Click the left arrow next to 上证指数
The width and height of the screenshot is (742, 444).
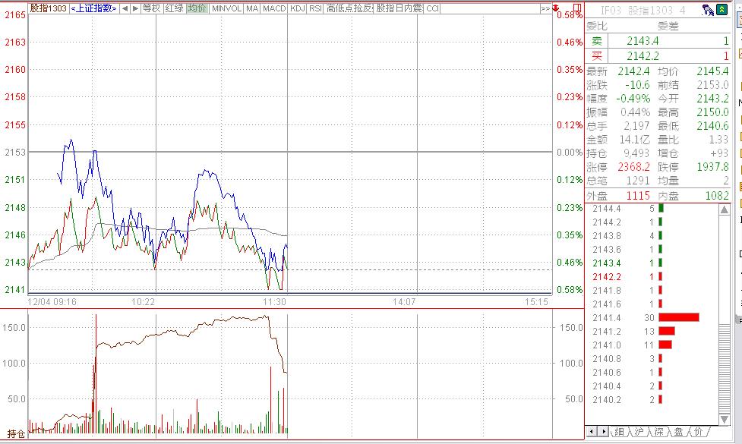tap(124, 8)
